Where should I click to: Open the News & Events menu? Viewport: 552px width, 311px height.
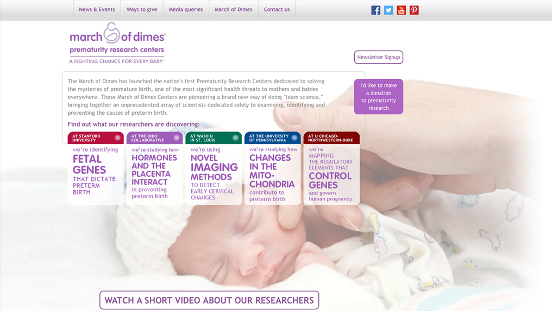click(97, 10)
